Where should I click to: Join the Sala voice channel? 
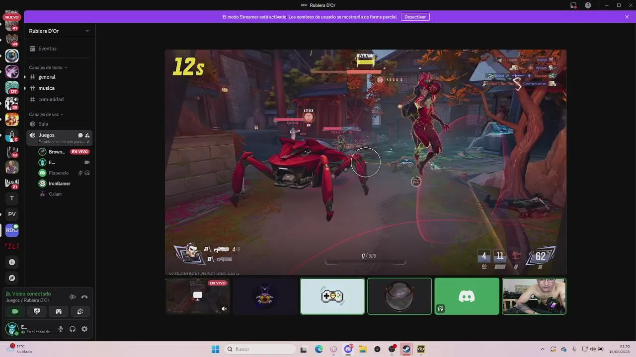coord(60,124)
